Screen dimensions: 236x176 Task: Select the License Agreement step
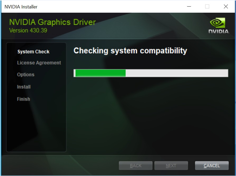click(x=39, y=63)
